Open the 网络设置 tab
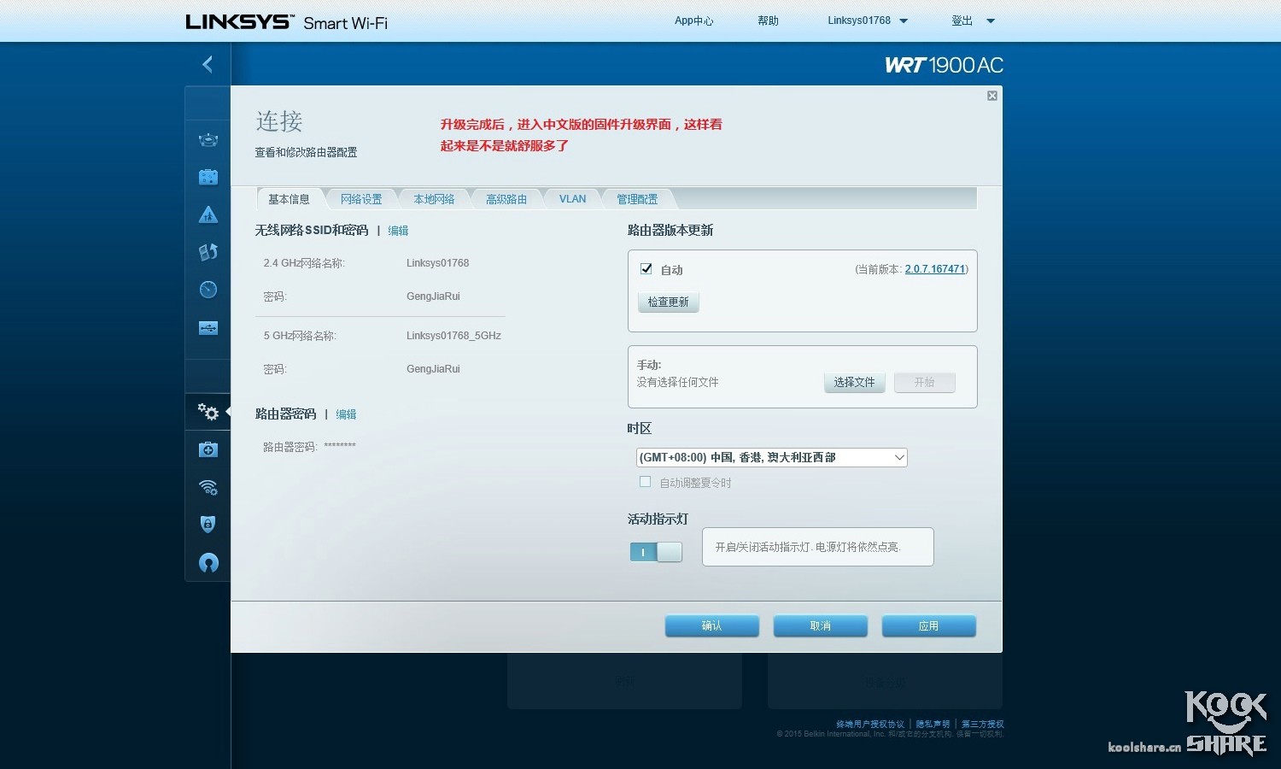Image resolution: width=1281 pixels, height=769 pixels. [360, 198]
